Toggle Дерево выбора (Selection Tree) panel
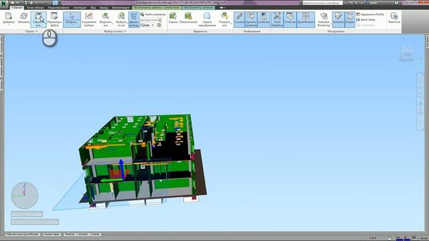 pyautogui.click(x=134, y=19)
